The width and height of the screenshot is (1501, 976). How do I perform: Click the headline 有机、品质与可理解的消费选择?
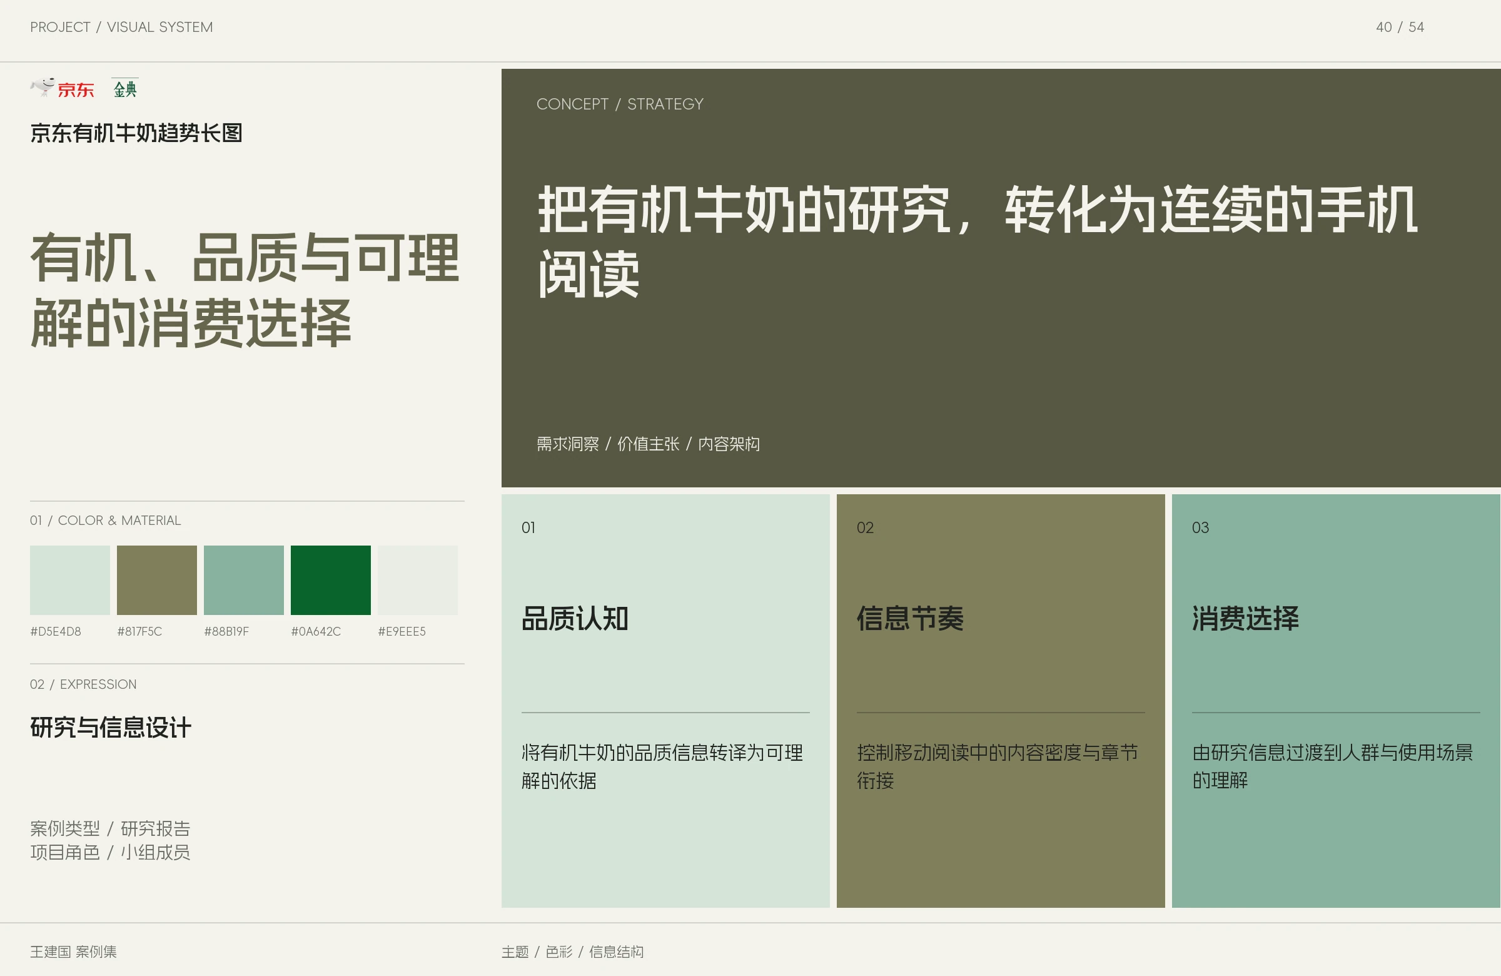click(245, 290)
